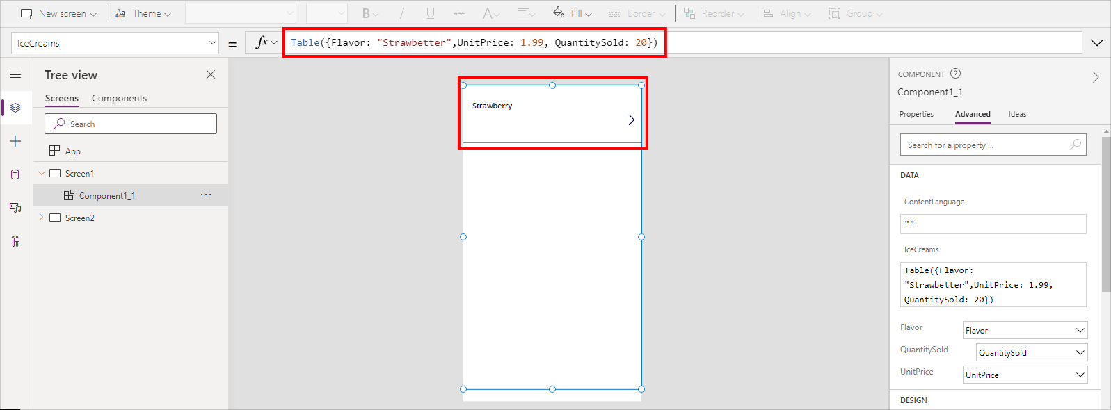Image resolution: width=1111 pixels, height=410 pixels.
Task: Select Screen2 in the tree
Action: click(80, 218)
